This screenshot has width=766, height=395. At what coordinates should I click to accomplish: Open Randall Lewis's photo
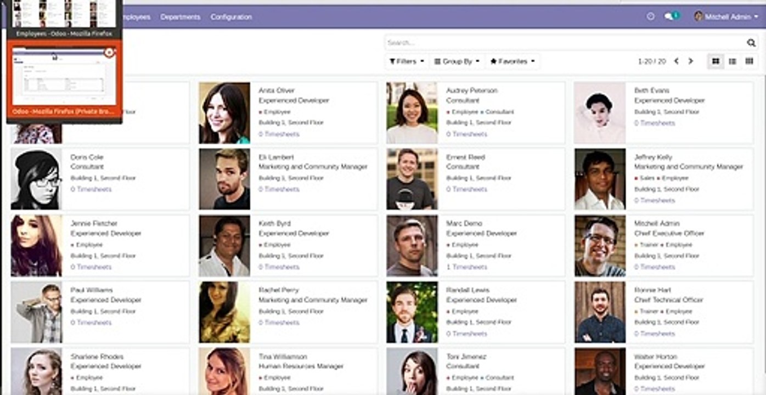412,313
